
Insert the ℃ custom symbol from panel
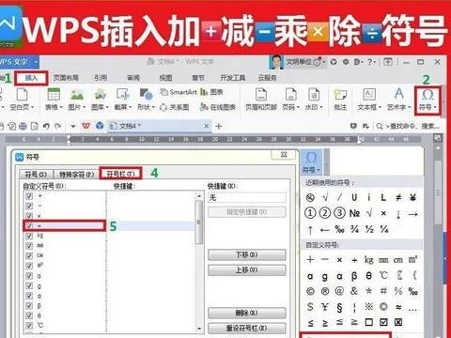383,276
